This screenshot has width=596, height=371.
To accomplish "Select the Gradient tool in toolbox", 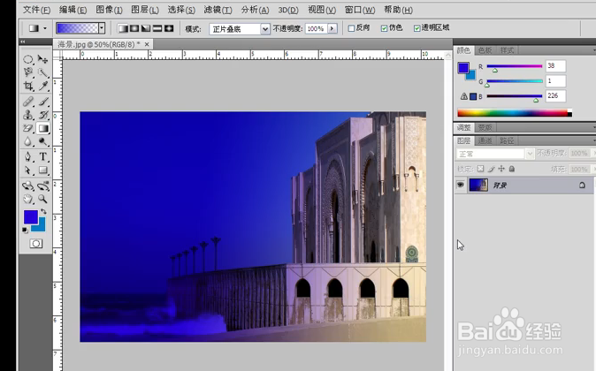I will 43,128.
